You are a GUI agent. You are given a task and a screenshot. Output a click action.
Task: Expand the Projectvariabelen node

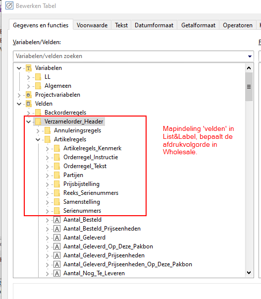coord(19,95)
